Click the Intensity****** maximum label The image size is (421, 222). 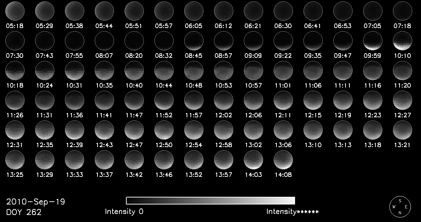point(292,211)
